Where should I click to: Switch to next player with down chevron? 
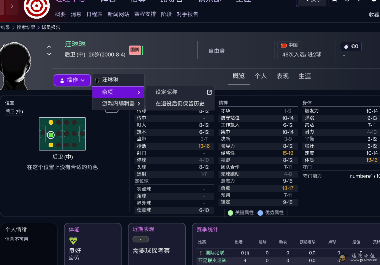[49, 54]
